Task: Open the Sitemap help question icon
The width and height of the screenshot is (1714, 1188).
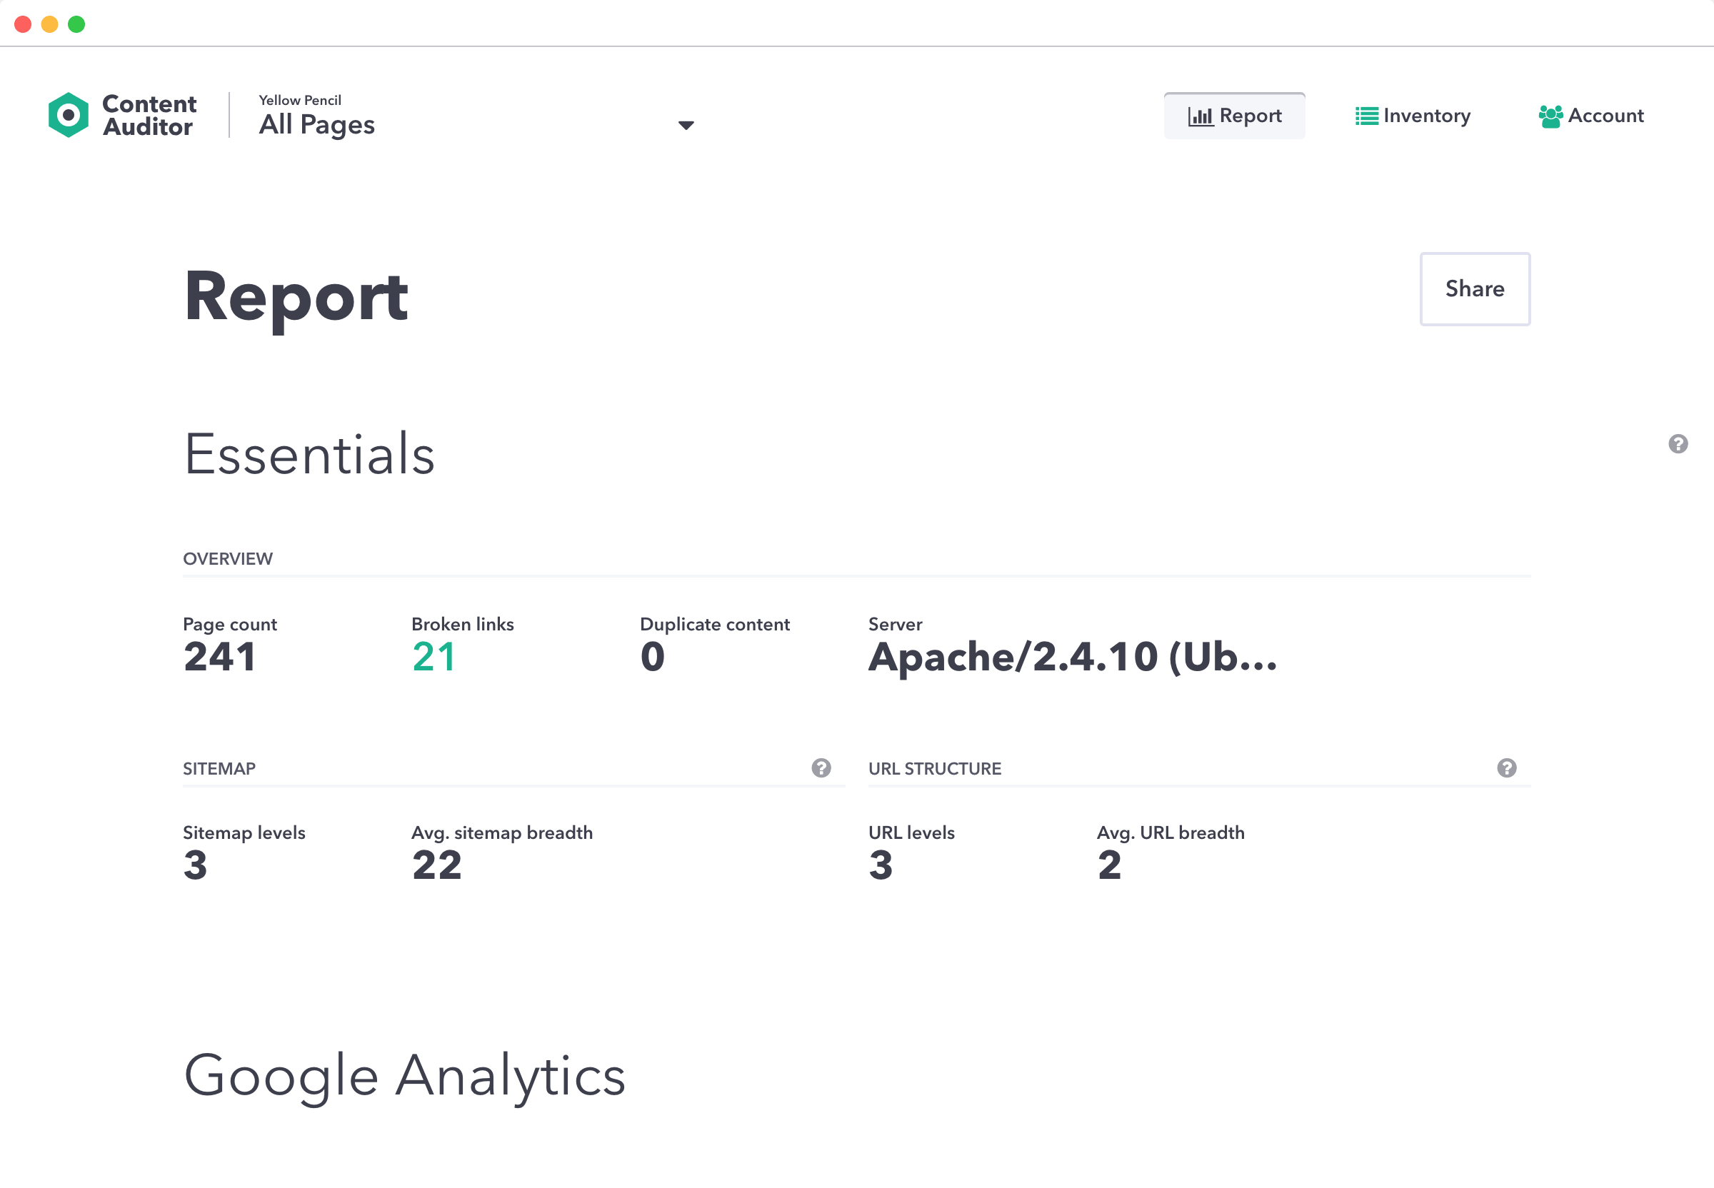Action: (x=821, y=767)
